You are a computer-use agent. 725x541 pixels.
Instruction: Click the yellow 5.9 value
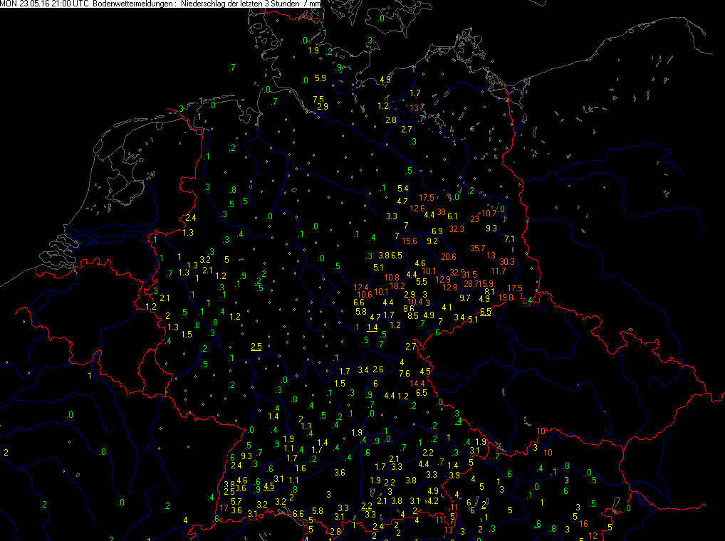point(320,78)
